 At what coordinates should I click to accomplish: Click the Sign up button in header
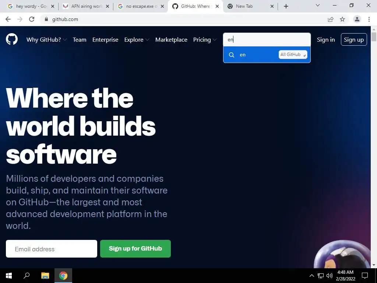click(354, 40)
